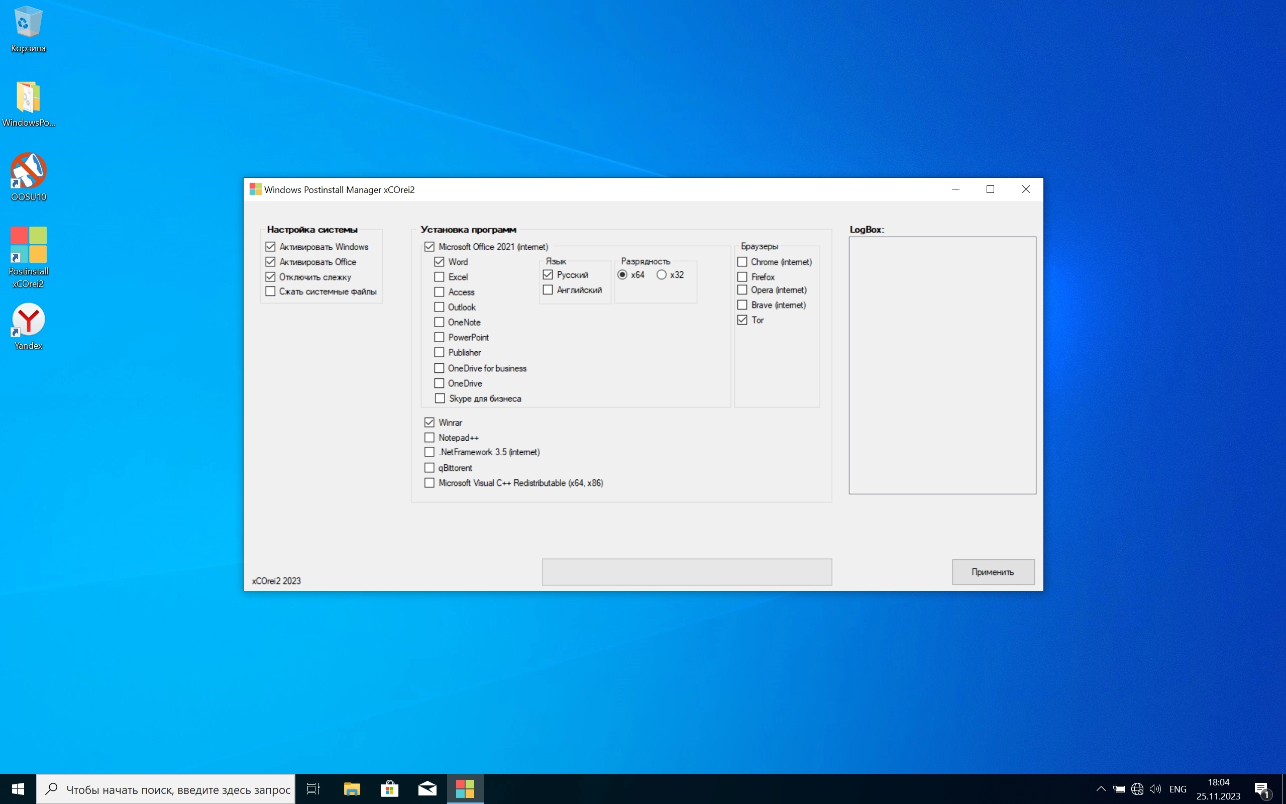This screenshot has width=1286, height=804.
Task: Check the Notepad++ option
Action: point(430,438)
